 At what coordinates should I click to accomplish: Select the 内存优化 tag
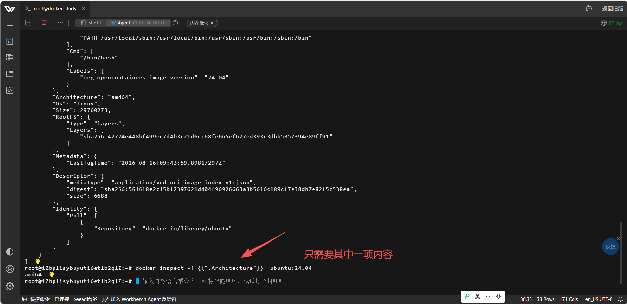[199, 23]
